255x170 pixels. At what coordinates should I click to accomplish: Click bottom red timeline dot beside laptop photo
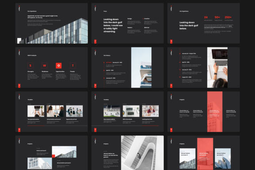[180, 77]
